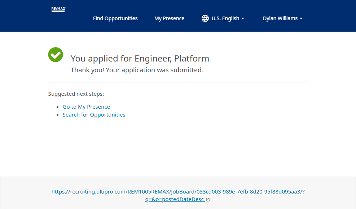
Task: Click the horizontal divider under confirmation message
Action: click(178, 82)
